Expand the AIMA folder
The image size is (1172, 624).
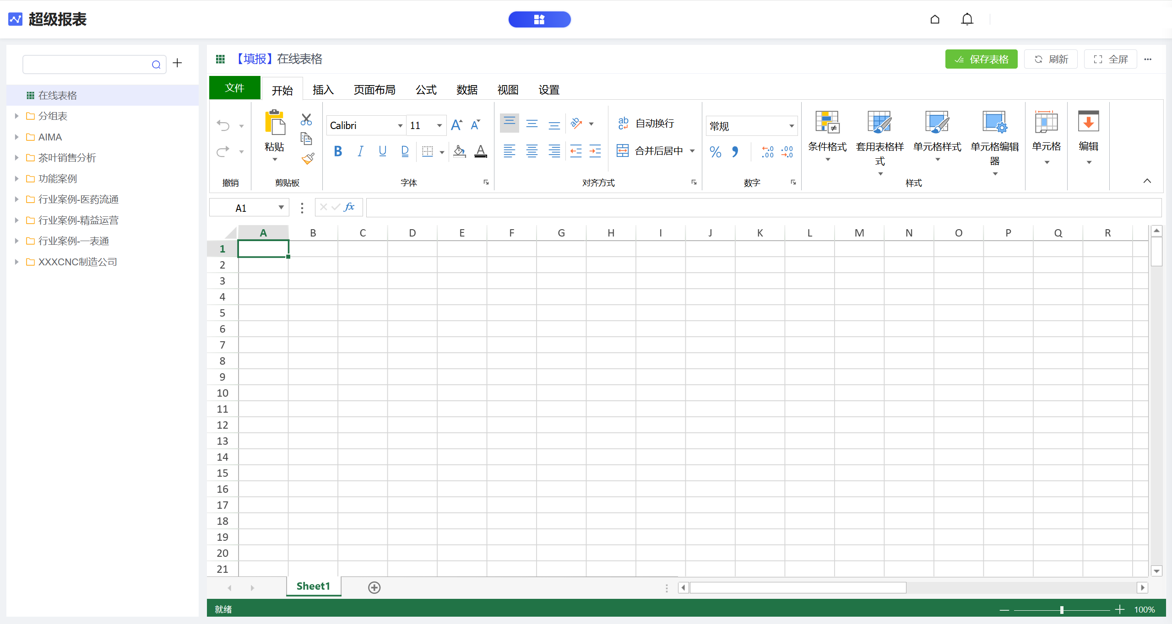click(16, 137)
